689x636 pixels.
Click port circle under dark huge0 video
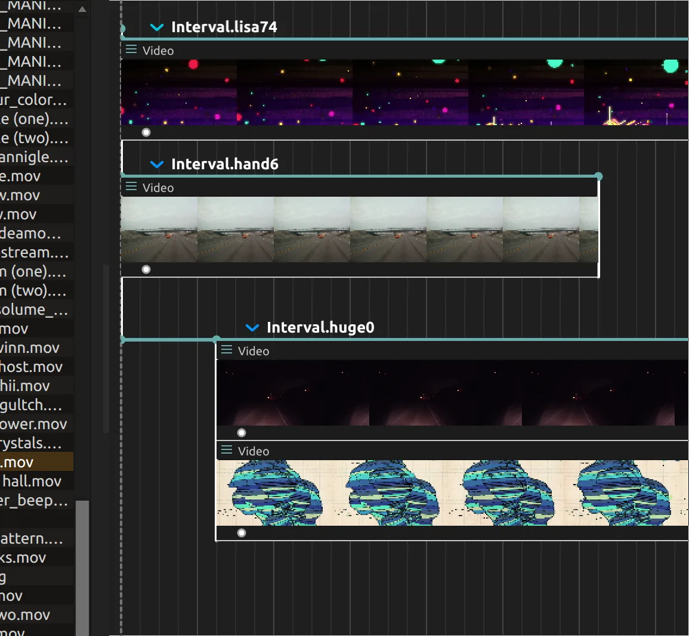pyautogui.click(x=242, y=433)
